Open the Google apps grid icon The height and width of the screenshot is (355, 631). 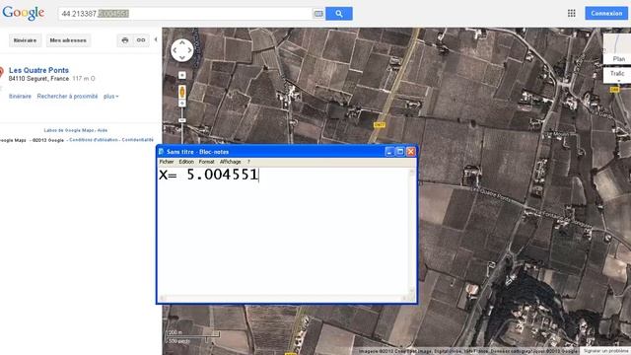pyautogui.click(x=572, y=13)
